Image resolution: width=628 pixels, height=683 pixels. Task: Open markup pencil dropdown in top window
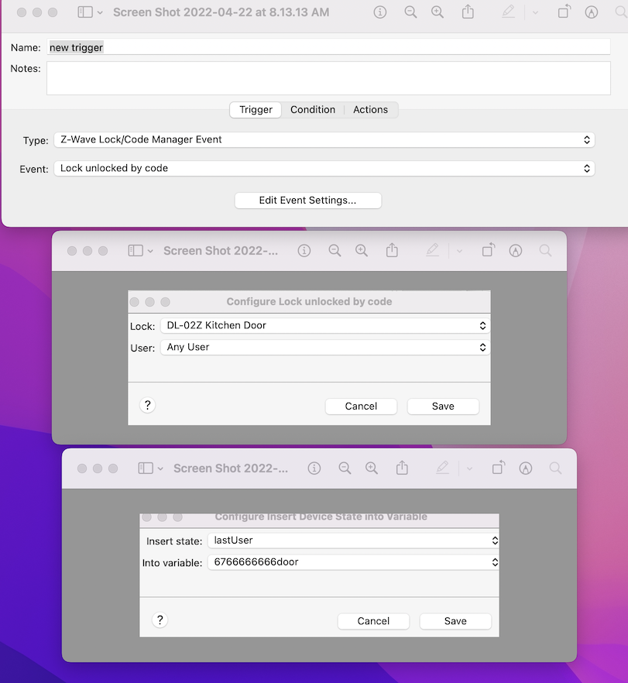click(x=536, y=12)
